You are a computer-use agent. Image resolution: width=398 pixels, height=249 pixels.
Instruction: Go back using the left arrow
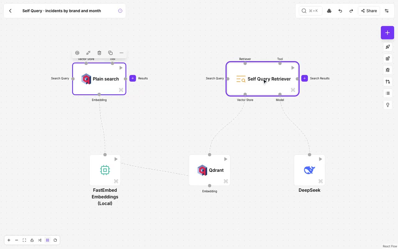tap(10, 11)
